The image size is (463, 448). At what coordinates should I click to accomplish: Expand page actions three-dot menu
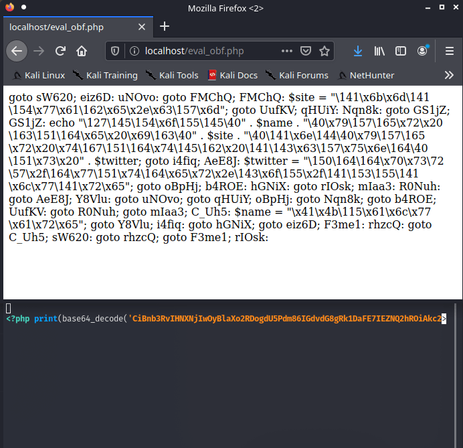[x=286, y=51]
